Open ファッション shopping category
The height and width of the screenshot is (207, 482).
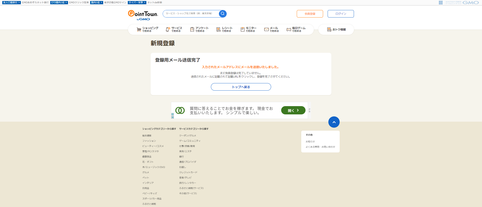(x=149, y=141)
